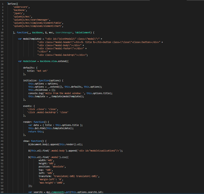Click the SearchManager function parameter

pyautogui.click(x=64, y=33)
